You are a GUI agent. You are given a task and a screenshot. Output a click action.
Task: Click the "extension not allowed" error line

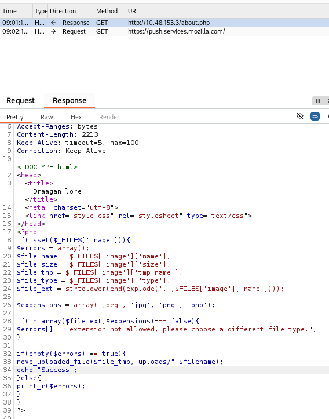[166, 329]
